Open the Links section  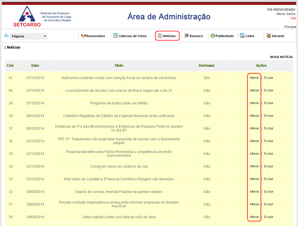(250, 36)
